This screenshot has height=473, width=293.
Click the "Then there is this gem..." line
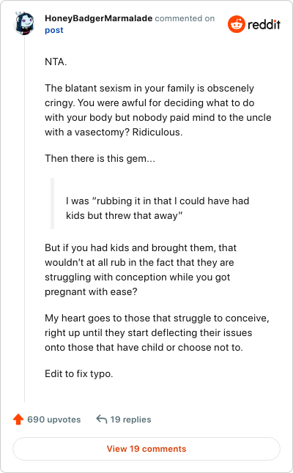pyautogui.click(x=100, y=158)
